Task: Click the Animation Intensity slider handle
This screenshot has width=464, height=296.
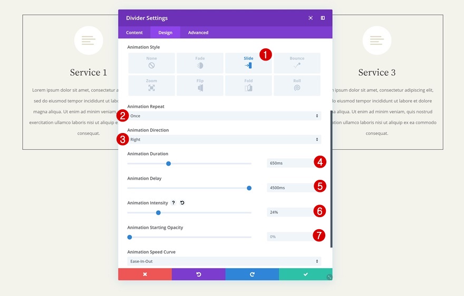Action: (158, 212)
